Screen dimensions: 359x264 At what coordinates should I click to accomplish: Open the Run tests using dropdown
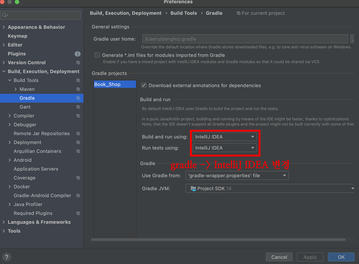(x=224, y=148)
